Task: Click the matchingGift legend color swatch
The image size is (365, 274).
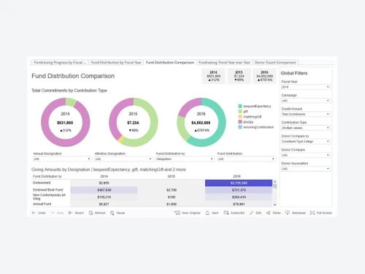Action: pos(240,117)
